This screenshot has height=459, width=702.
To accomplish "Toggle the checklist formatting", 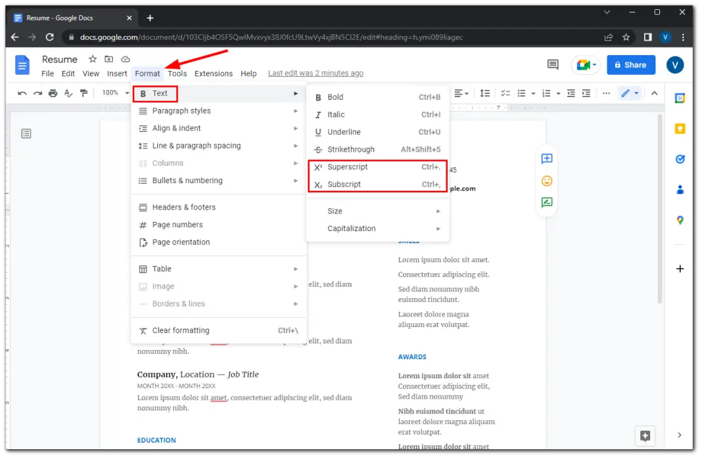I will coord(505,93).
